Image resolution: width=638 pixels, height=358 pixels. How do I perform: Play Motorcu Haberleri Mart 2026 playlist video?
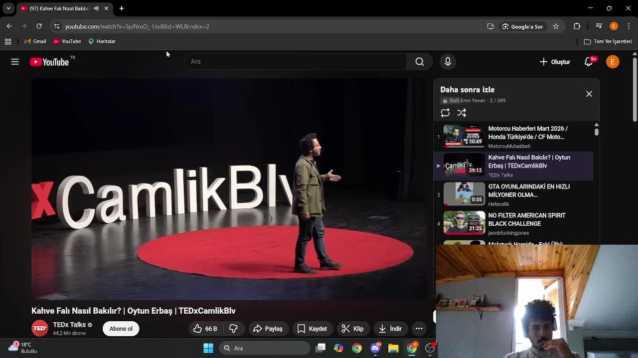[513, 137]
